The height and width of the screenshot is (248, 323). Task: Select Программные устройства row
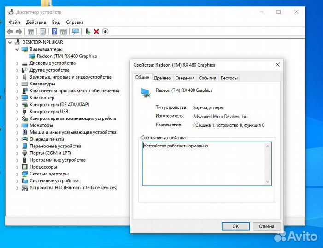58,160
